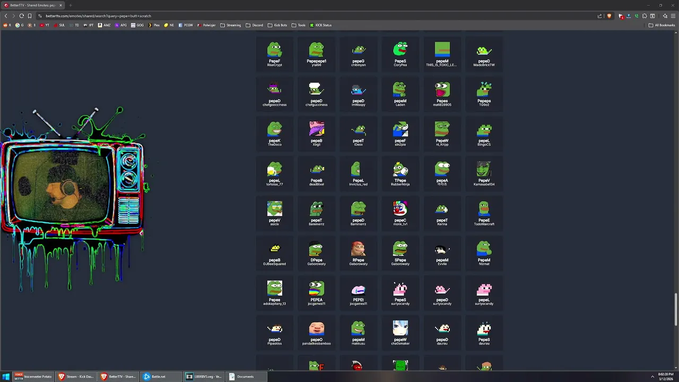Open Battle.net from the taskbar
Screen dimensions: 679x382
click(x=161, y=377)
